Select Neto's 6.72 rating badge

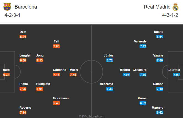6,75
